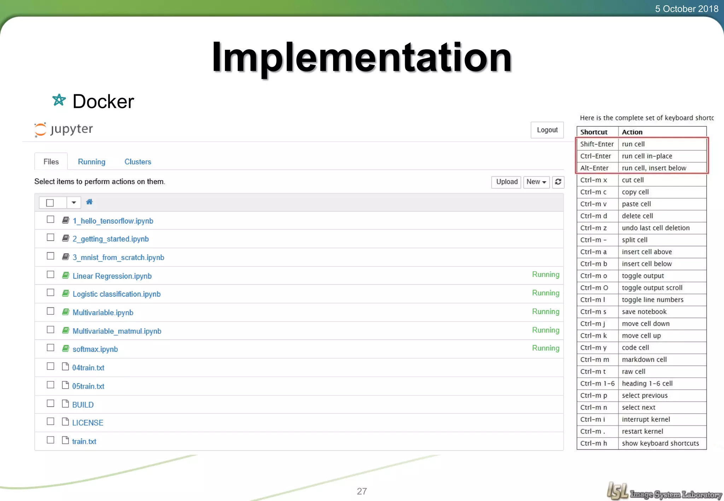Click the 'show keyboard shortcuts' cell
This screenshot has width=724, height=501.
(x=662, y=443)
